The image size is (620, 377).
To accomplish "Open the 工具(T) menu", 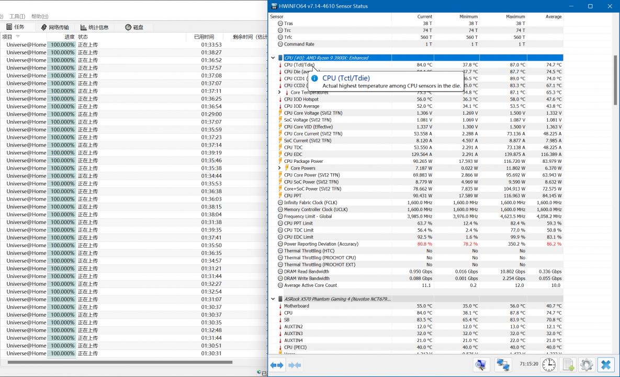I will click(17, 16).
